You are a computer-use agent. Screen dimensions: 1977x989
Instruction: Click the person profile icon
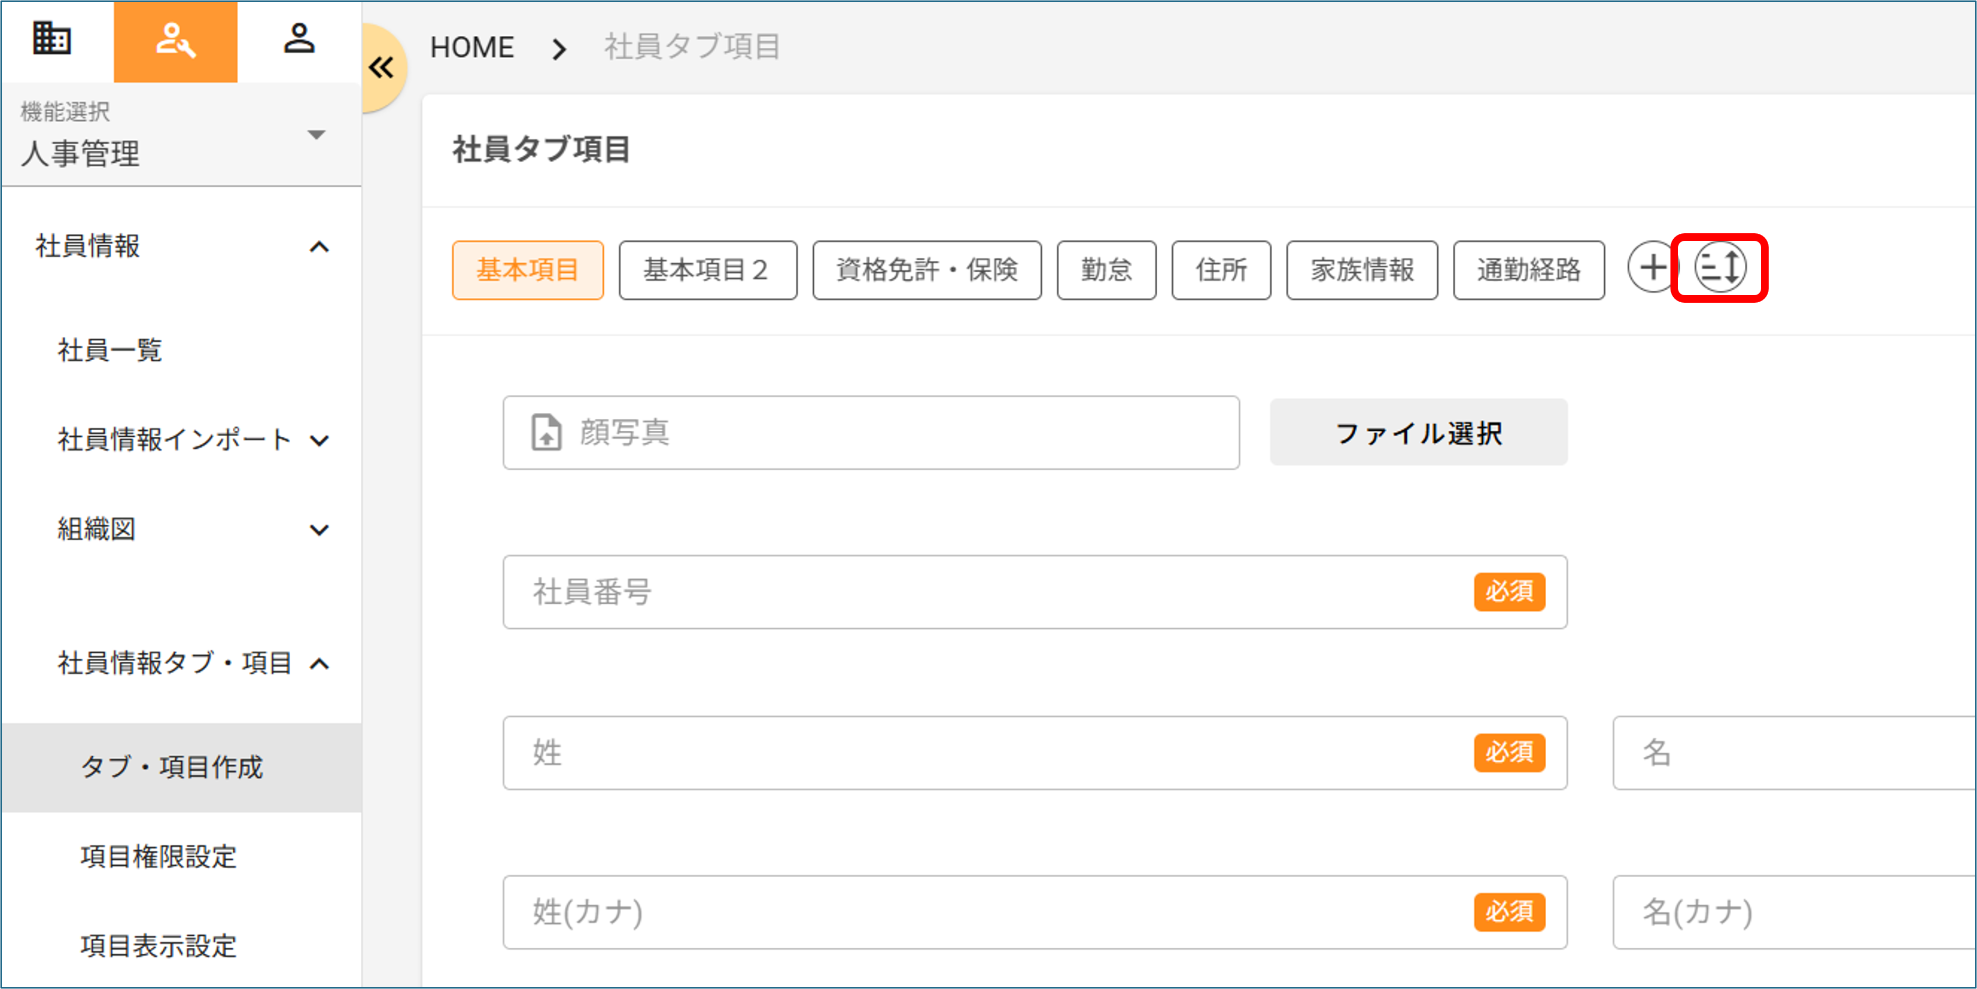click(298, 39)
